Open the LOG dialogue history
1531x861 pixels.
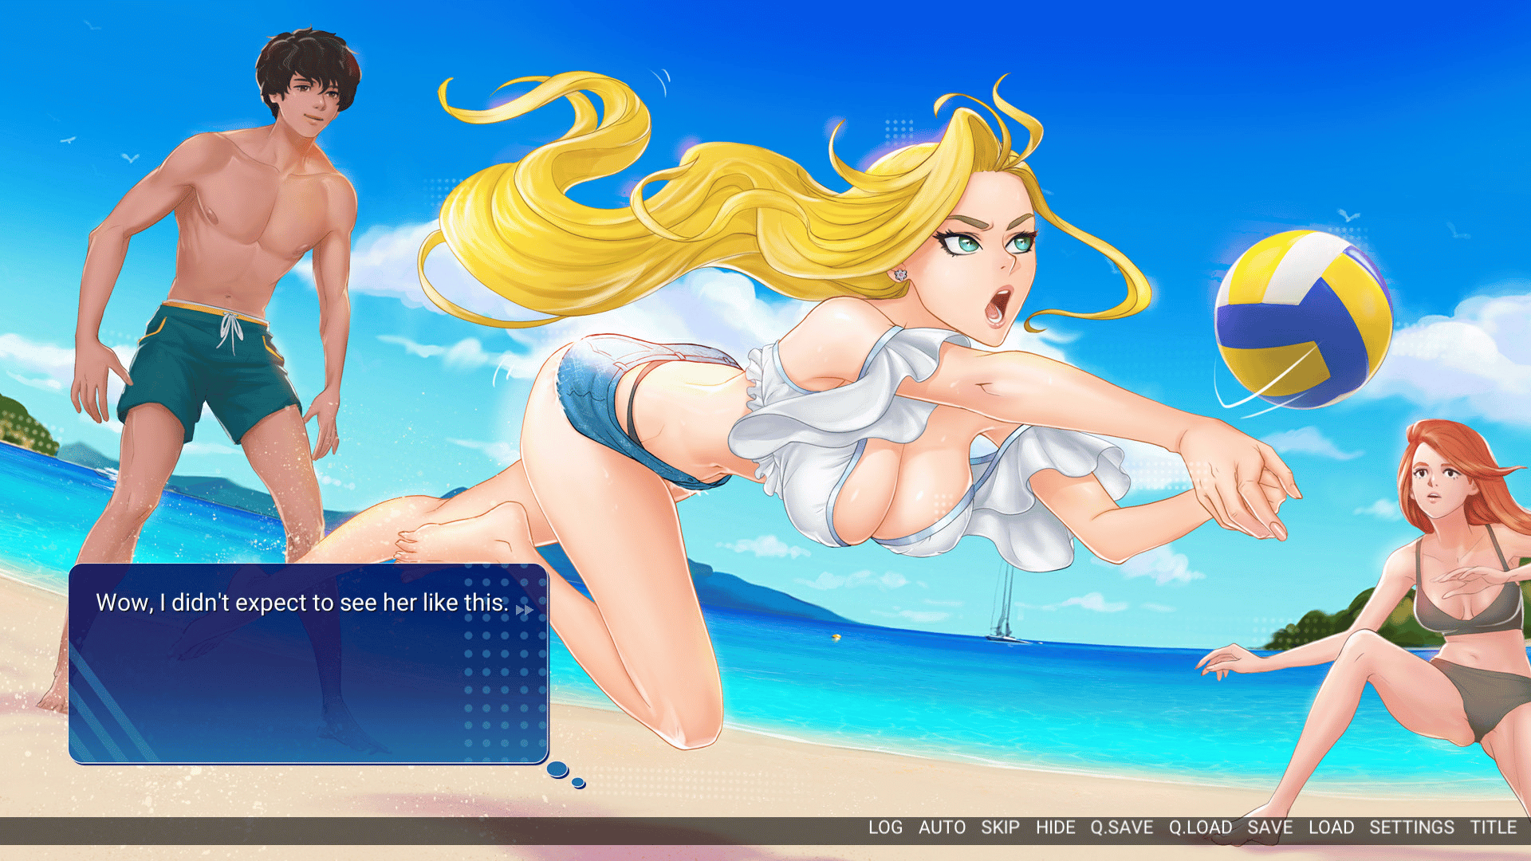[x=885, y=828]
